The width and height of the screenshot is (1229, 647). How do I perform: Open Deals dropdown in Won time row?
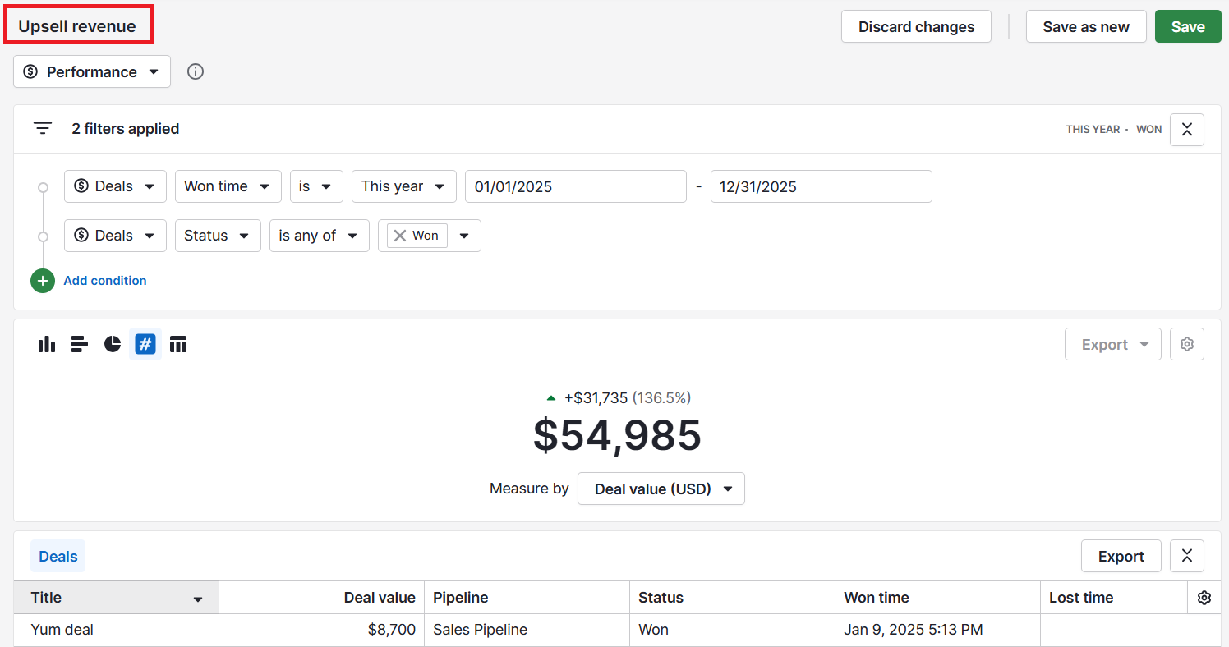pyautogui.click(x=115, y=186)
